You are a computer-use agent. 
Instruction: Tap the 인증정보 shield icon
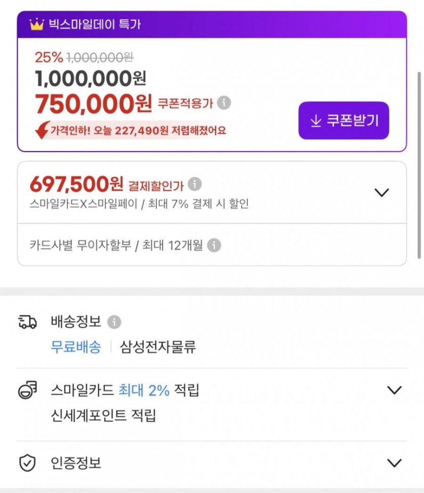27,463
